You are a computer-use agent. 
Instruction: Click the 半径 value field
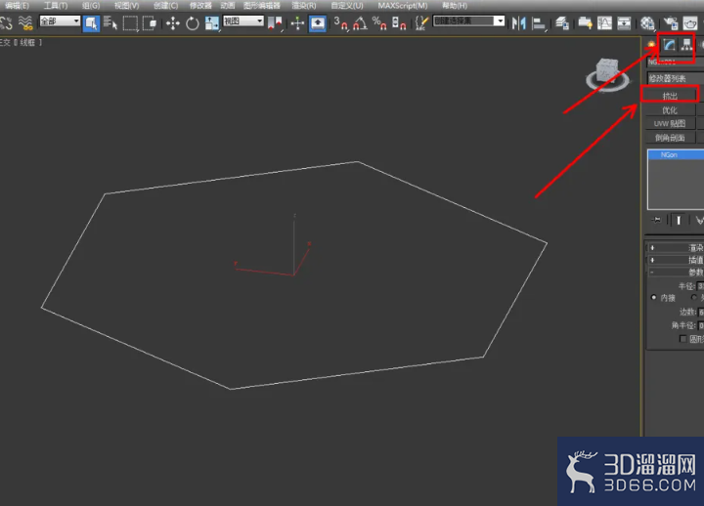tap(701, 286)
